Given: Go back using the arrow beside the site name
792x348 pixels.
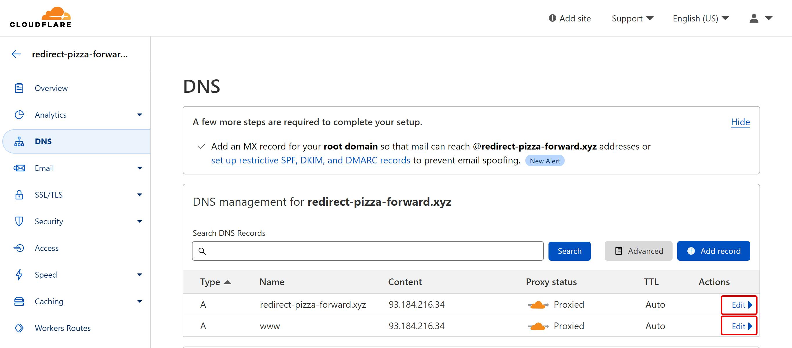Looking at the screenshot, I should pos(16,54).
